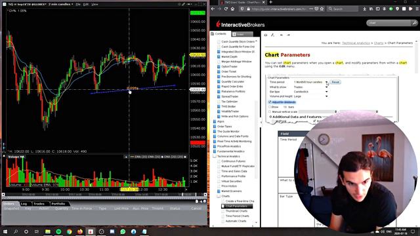Image resolution: width=420 pixels, height=236 pixels.
Task: Follow the Charts breadcrumb link
Action: pos(379,43)
